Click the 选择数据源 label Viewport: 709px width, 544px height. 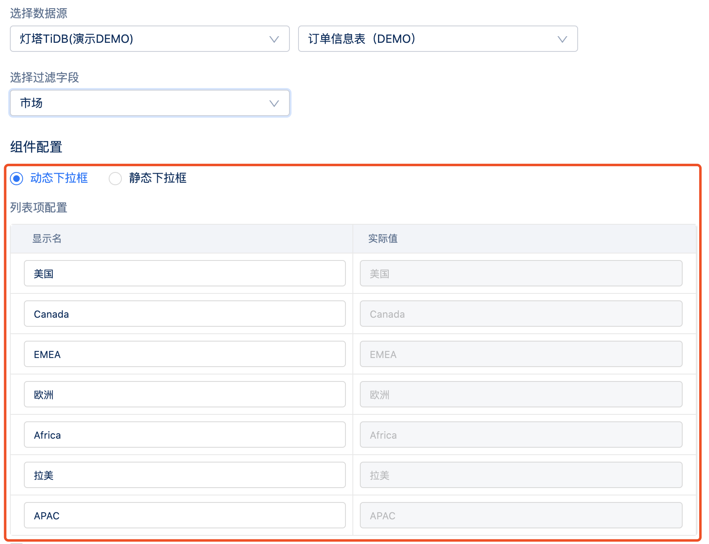[39, 13]
